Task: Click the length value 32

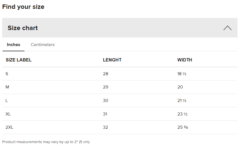Action: [105, 127]
